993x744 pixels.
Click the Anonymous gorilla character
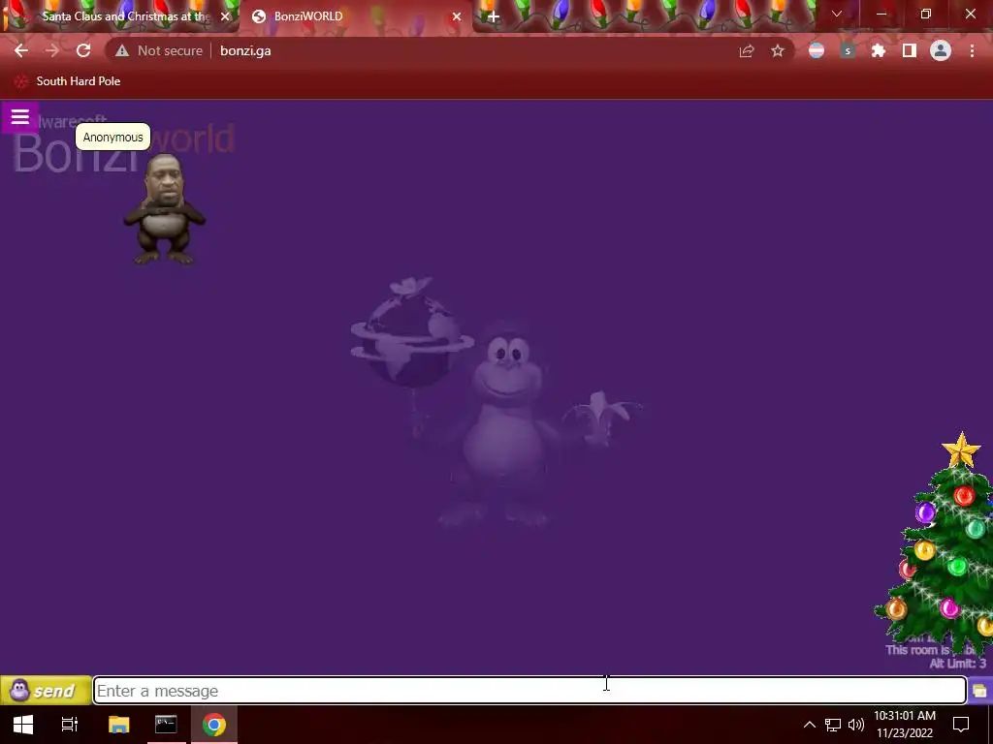(x=165, y=209)
